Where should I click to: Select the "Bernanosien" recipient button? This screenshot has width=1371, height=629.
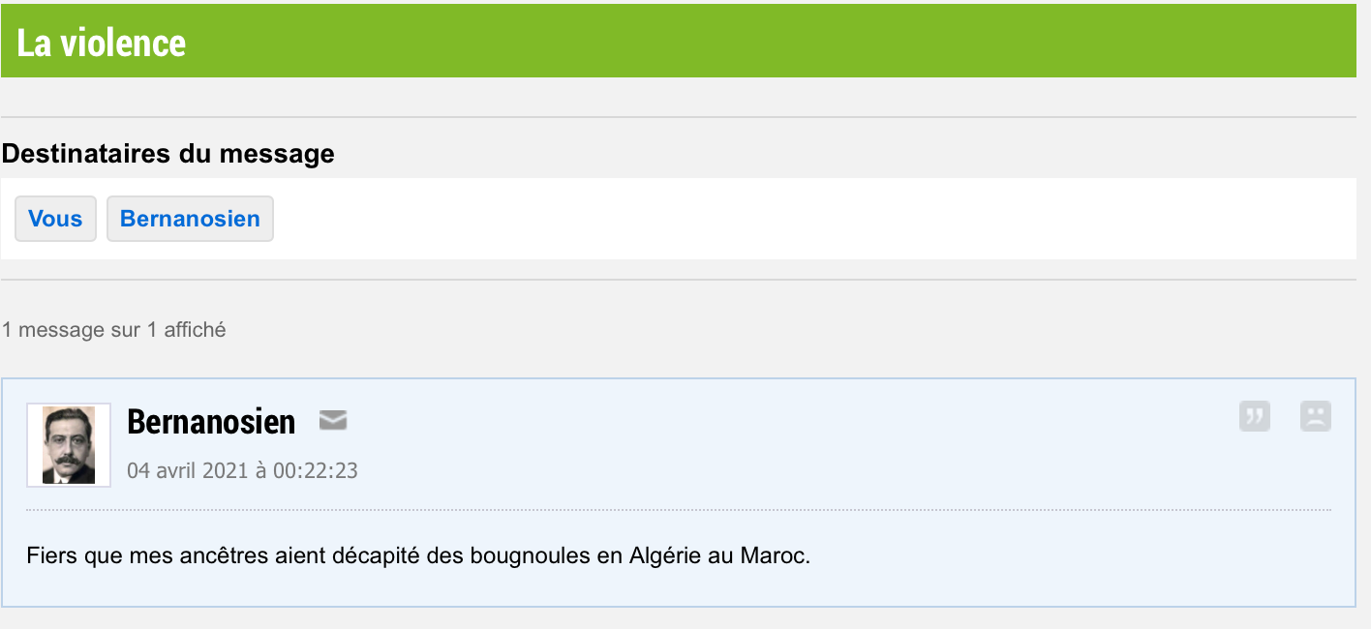190,219
